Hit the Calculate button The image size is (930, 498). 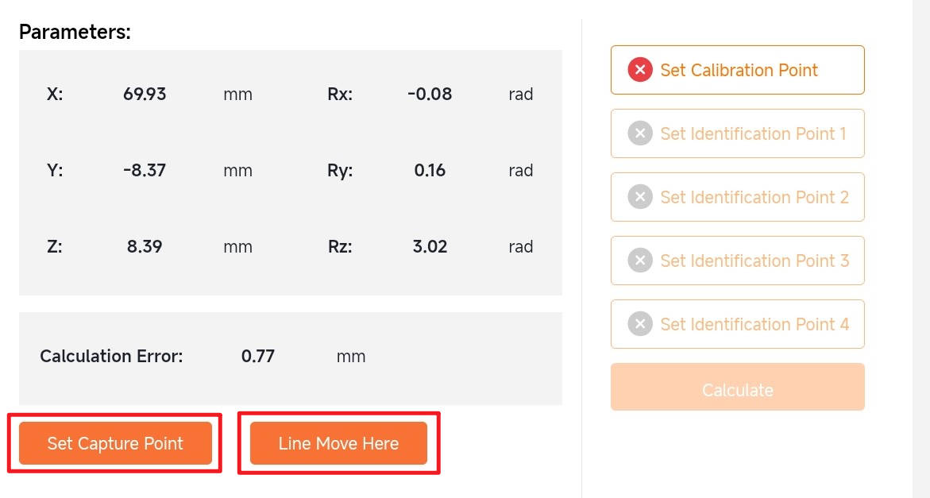pyautogui.click(x=737, y=388)
